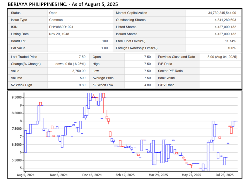The height and width of the screenshot is (182, 250).
Task: Click y-axis price label 9.5000
Action: [16, 97]
